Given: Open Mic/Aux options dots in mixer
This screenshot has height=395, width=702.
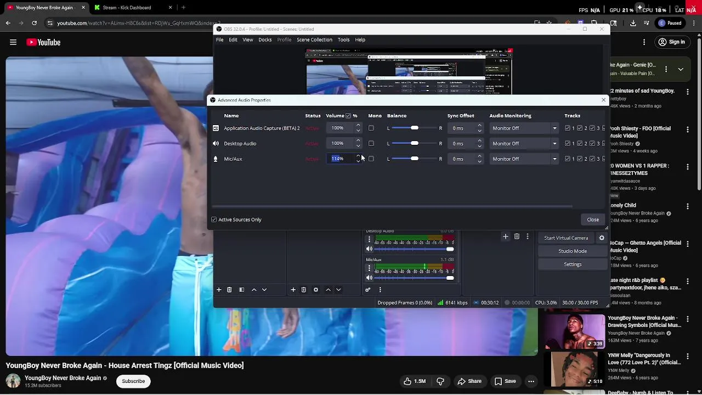Looking at the screenshot, I should [x=369, y=269].
